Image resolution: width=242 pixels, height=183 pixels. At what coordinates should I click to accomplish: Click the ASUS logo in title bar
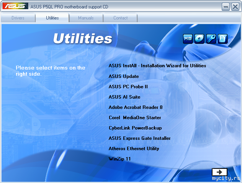click(x=15, y=6)
